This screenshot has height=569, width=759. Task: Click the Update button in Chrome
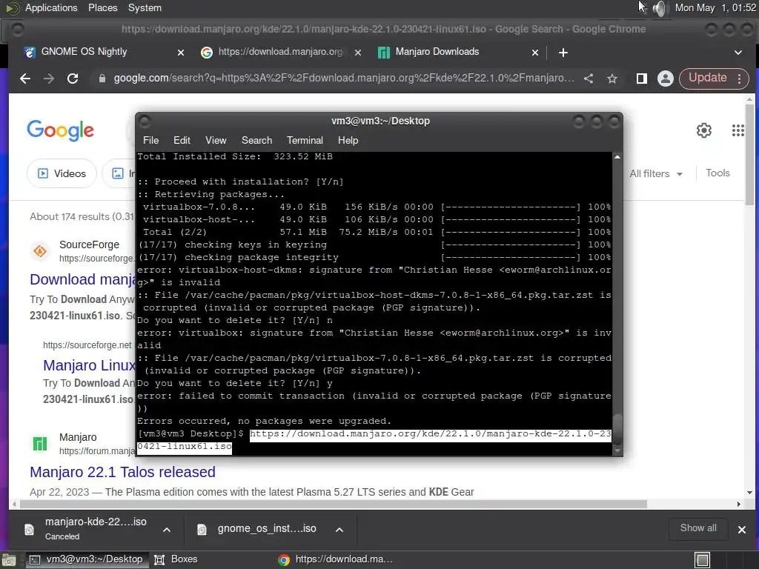[x=707, y=78]
